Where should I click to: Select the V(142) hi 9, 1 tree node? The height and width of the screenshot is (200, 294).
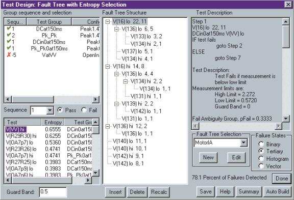coord(128,156)
